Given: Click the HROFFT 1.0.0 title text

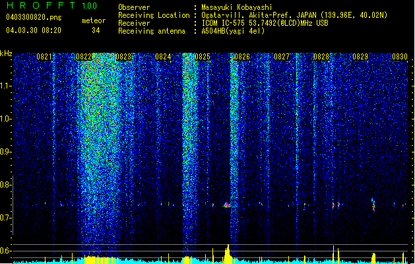Looking at the screenshot, I should [x=52, y=5].
